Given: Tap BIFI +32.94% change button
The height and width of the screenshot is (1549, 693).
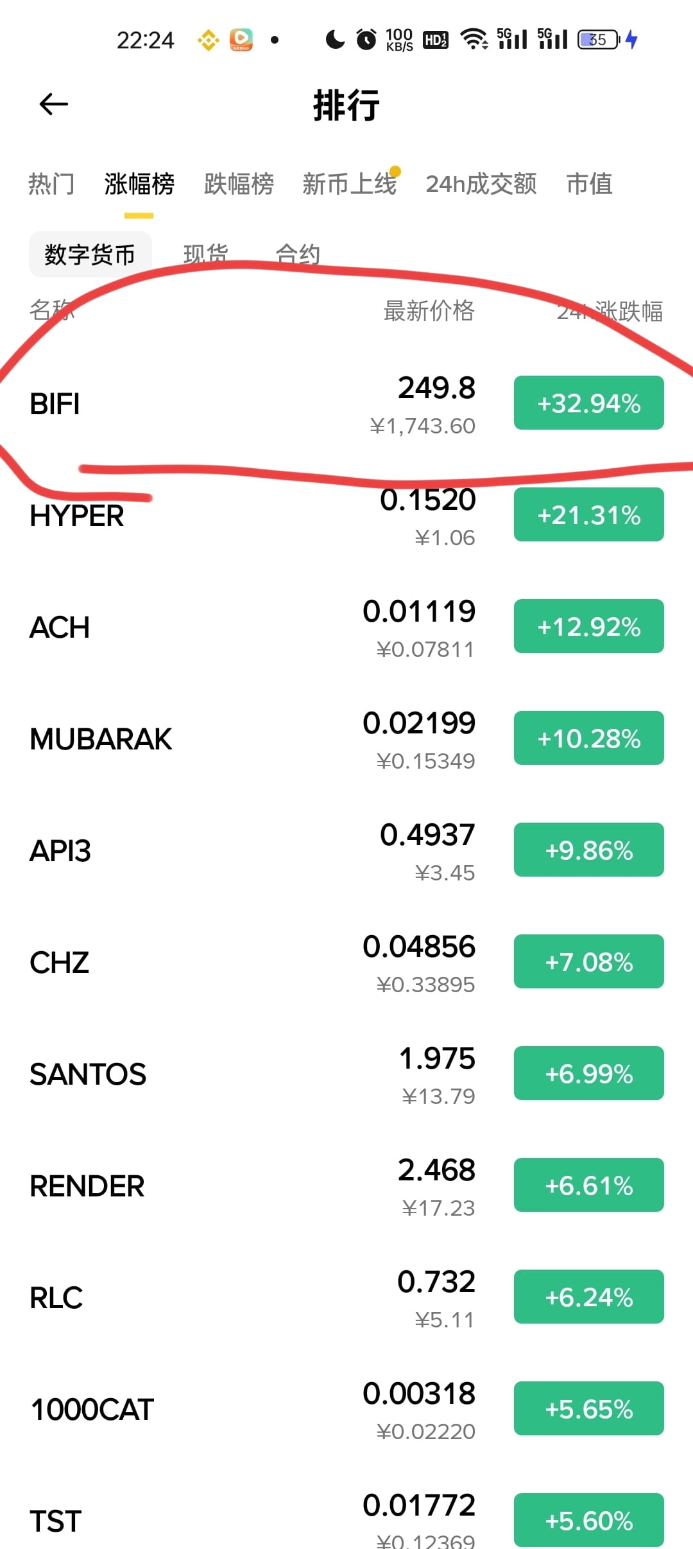Looking at the screenshot, I should tap(588, 403).
